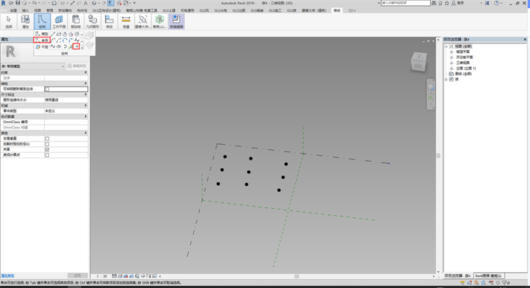Choose the Ellipse draw tool
This screenshot has height=288, width=530.
click(59, 46)
